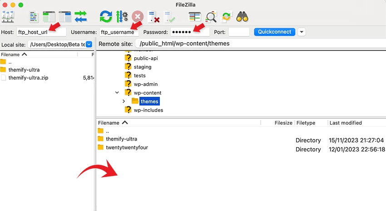Click the folder icon beside twentytwentyfour
This screenshot has height=211, width=386.
pos(100,147)
